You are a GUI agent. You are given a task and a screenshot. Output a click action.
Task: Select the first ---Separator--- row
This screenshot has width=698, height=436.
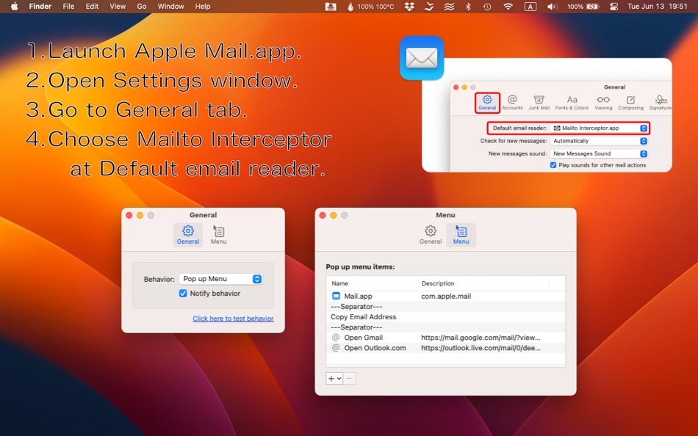pos(445,307)
